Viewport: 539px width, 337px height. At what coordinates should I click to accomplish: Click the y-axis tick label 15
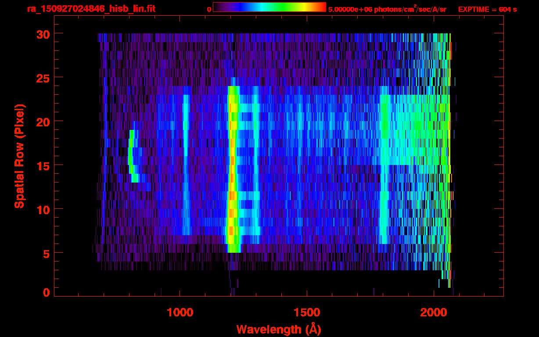(x=43, y=165)
